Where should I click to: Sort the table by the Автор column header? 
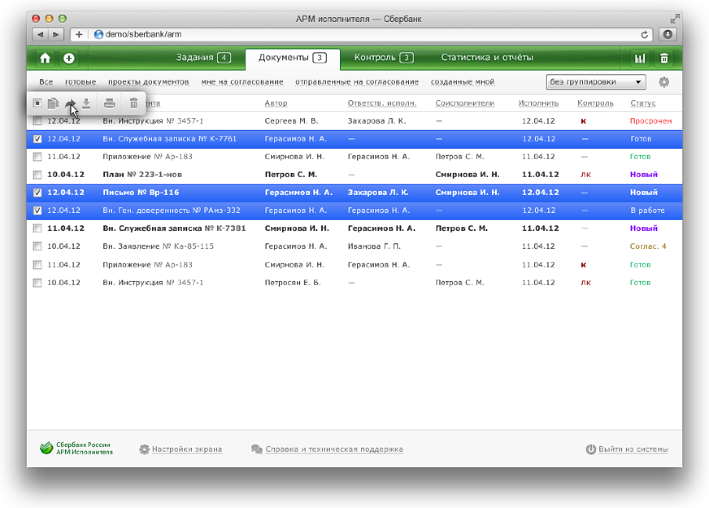point(276,103)
